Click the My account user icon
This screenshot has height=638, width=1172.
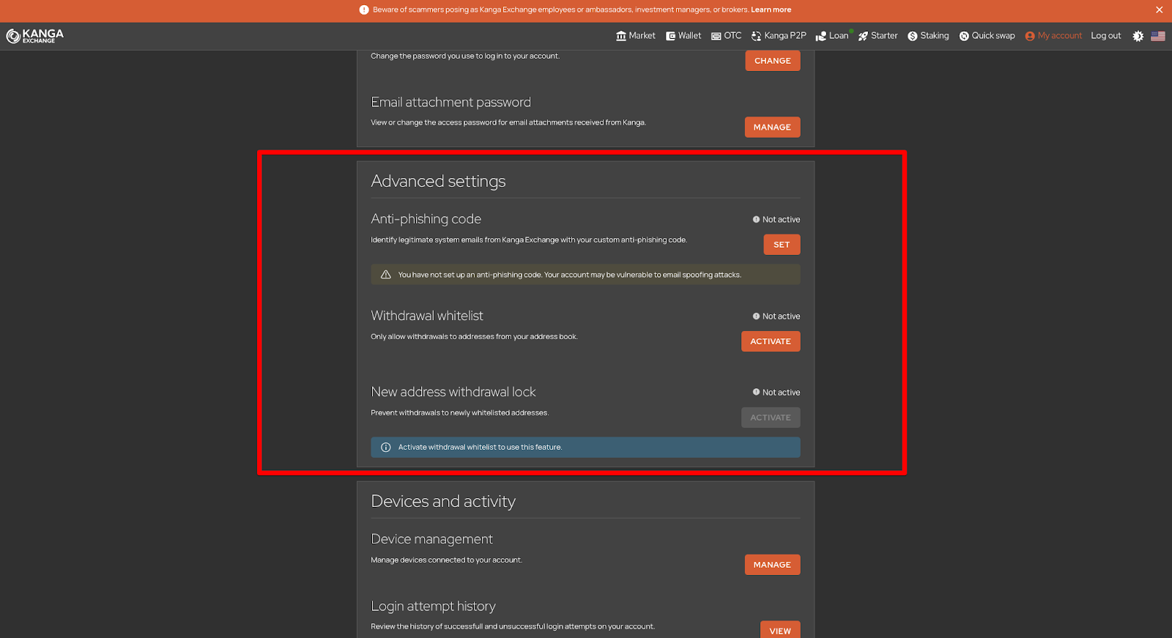tap(1030, 36)
